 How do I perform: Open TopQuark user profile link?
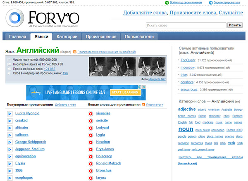188,60
